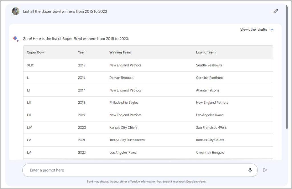Image resolution: width=292 pixels, height=189 pixels.
Task: Click the 2021 year cell
Action: (82, 140)
